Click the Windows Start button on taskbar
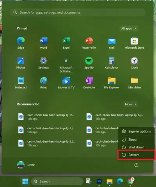156x187 pixels. 25,182
